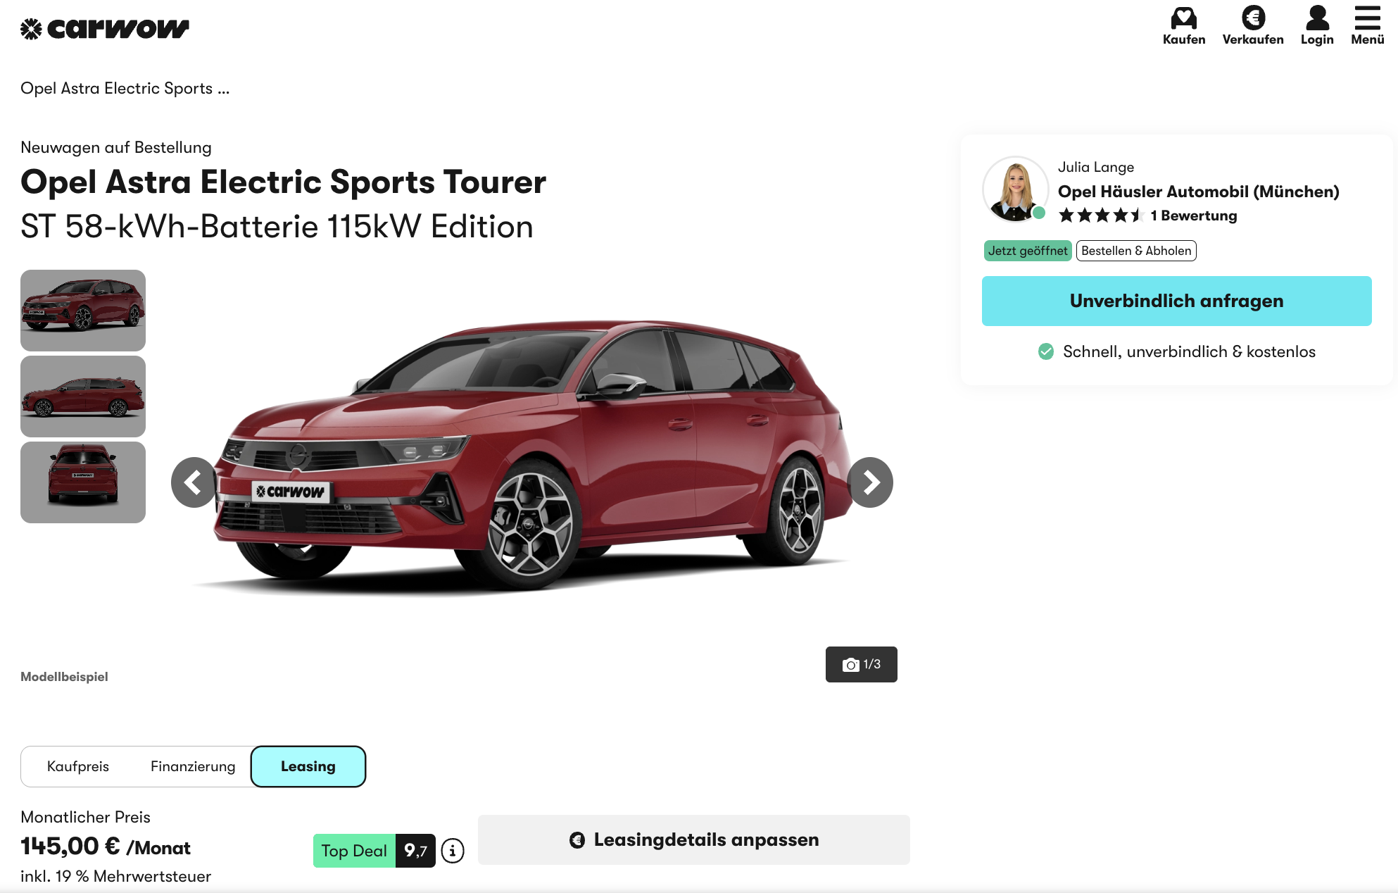The width and height of the screenshot is (1398, 893).
Task: Click Leasingdetails anpassen button
Action: [x=694, y=839]
